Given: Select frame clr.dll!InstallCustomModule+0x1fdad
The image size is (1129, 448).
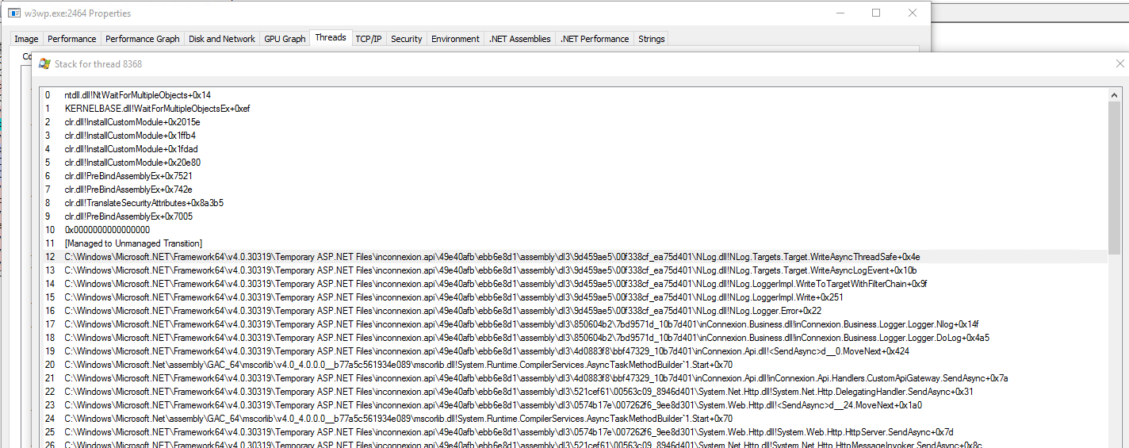Looking at the screenshot, I should [x=574, y=149].
